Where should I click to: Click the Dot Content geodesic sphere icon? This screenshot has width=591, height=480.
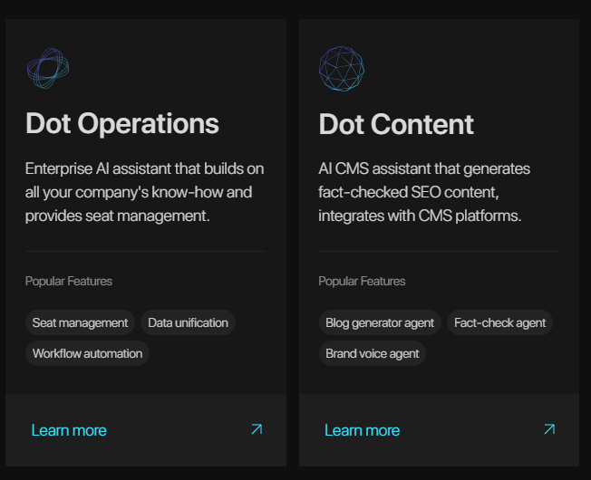(342, 69)
